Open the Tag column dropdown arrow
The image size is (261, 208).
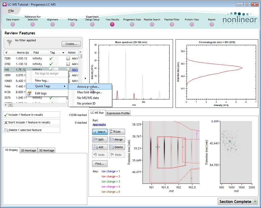pyautogui.click(x=63, y=53)
